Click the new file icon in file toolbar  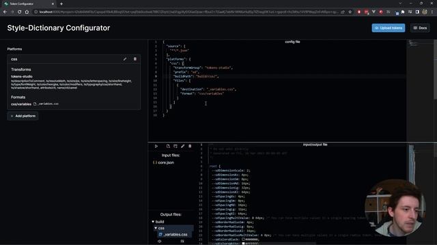[x=168, y=146]
